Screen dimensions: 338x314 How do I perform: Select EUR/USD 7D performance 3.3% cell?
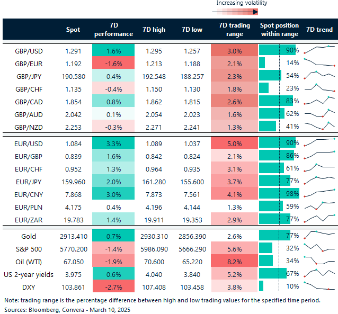tap(113, 142)
